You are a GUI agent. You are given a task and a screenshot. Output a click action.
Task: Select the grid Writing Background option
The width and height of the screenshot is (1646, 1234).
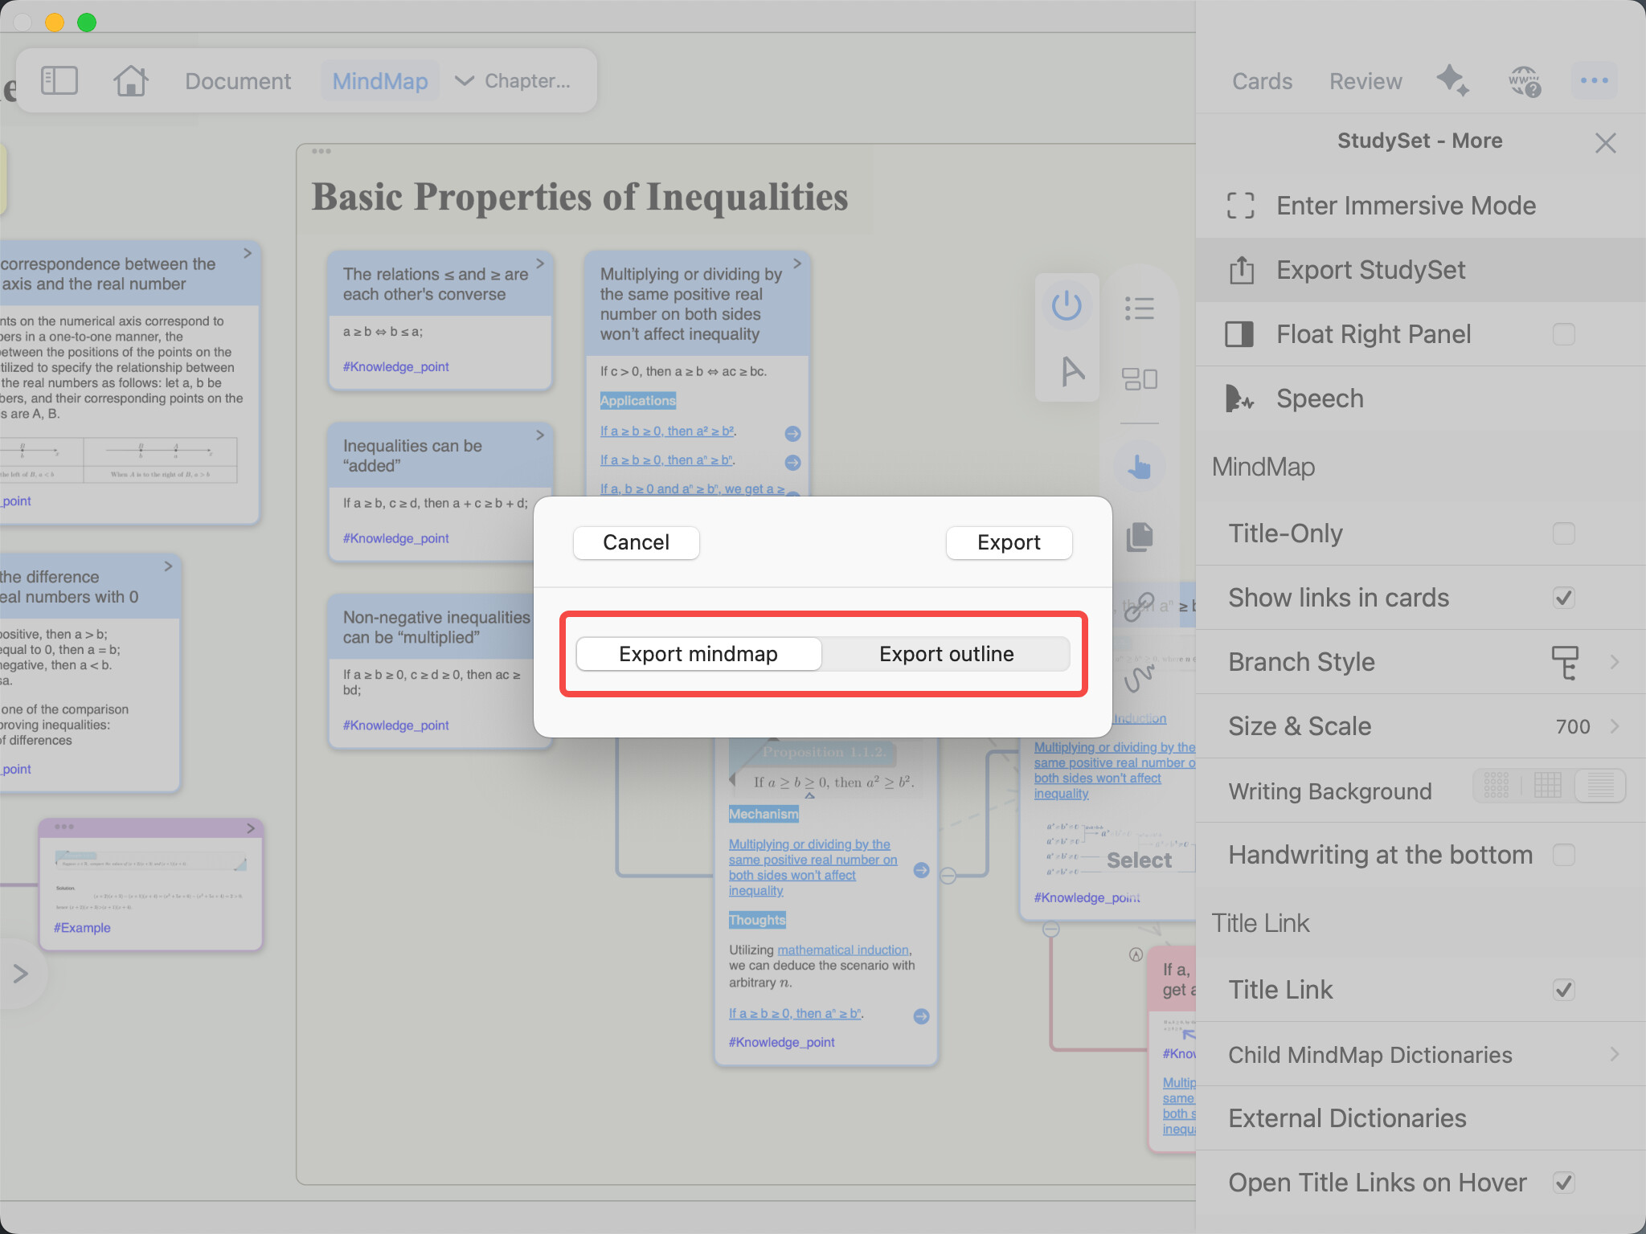click(1547, 785)
